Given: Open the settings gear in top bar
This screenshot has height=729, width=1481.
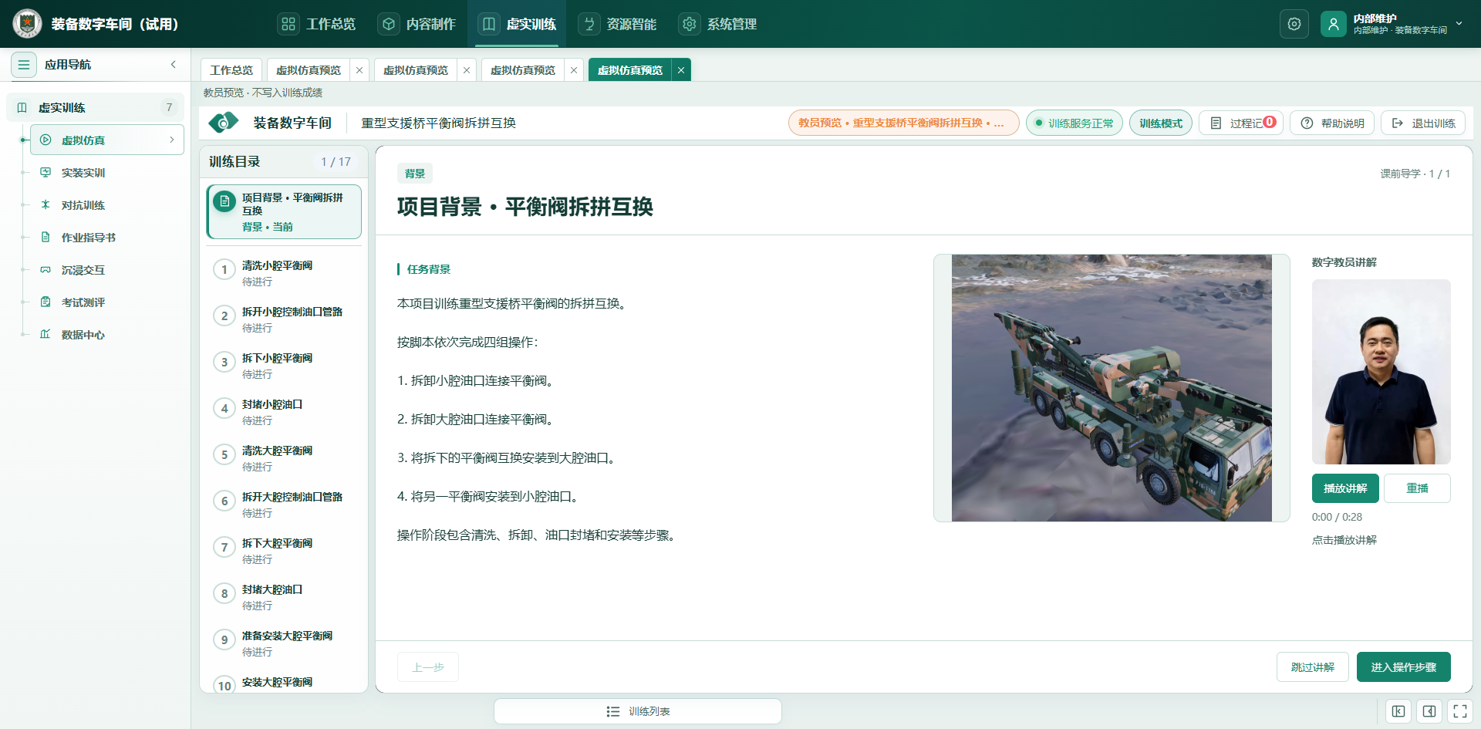Looking at the screenshot, I should [x=1294, y=24].
